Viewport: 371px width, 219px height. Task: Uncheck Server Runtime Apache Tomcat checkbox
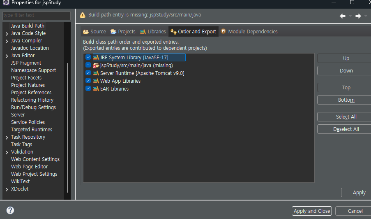click(88, 73)
